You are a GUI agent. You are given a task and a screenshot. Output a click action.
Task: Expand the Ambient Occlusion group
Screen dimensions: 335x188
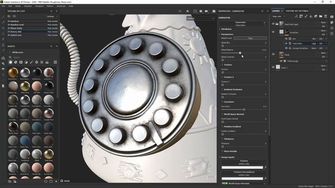pyautogui.click(x=222, y=89)
